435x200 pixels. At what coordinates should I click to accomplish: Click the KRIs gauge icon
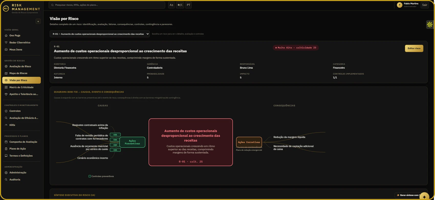tap(6, 125)
